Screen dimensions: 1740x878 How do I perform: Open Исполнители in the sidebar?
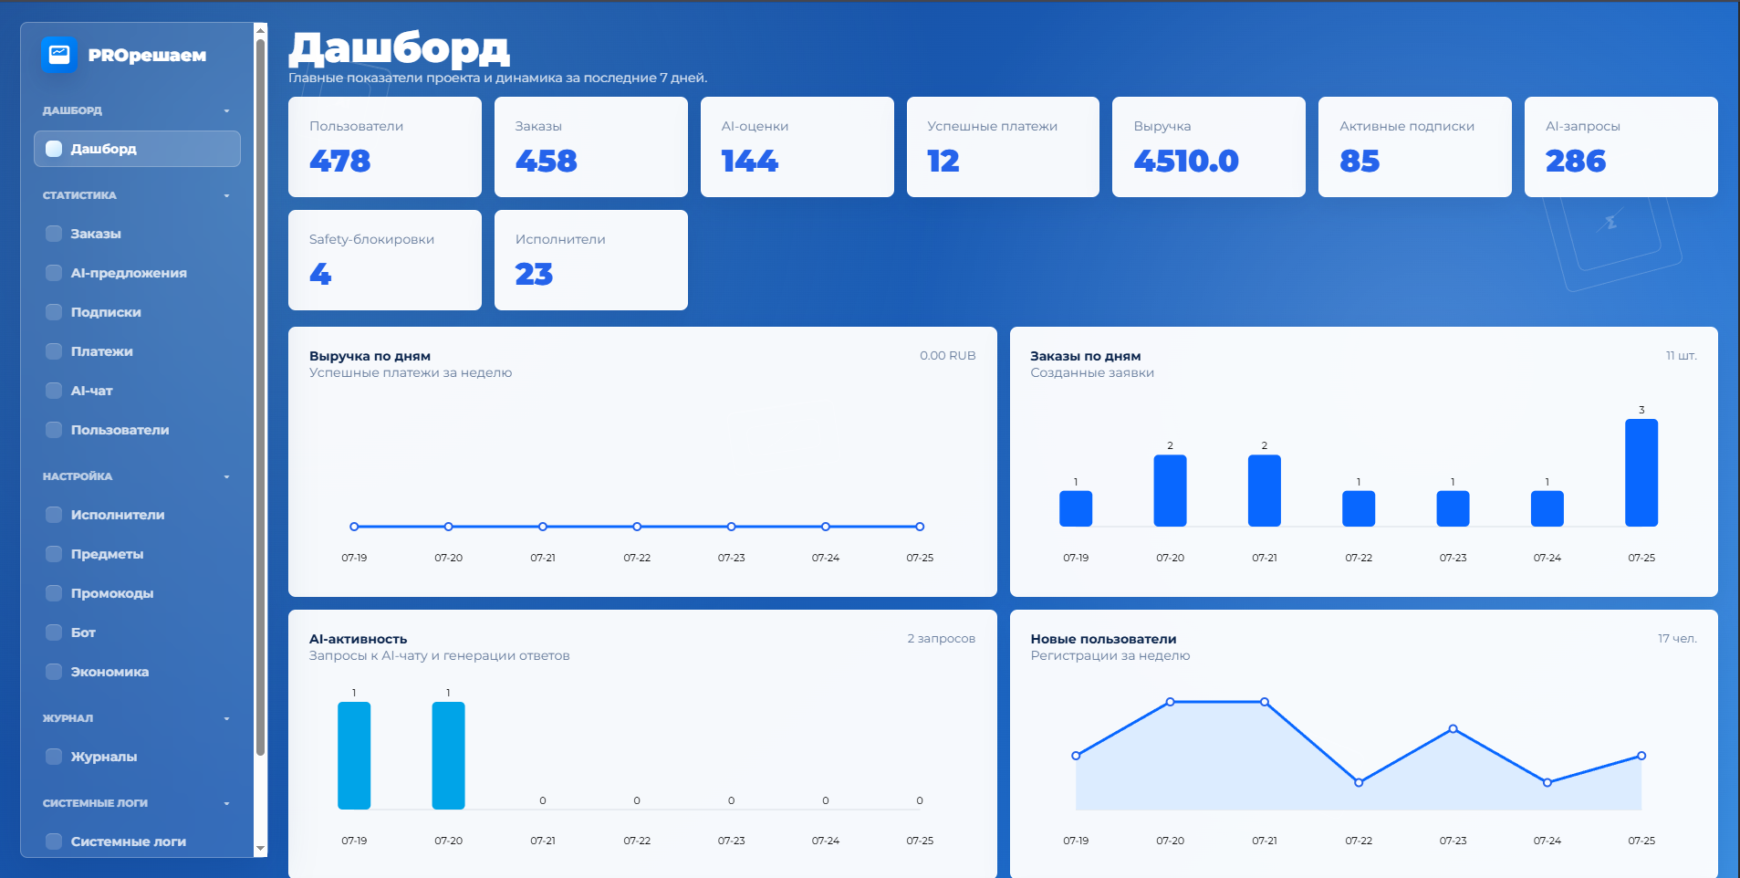click(137, 515)
